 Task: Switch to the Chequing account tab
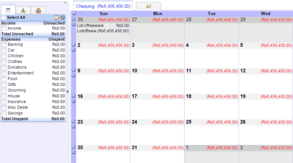pos(103,6)
